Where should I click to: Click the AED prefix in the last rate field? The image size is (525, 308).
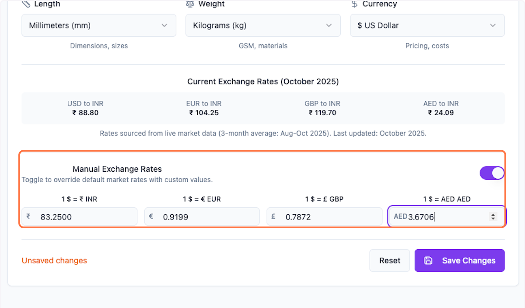coord(400,216)
